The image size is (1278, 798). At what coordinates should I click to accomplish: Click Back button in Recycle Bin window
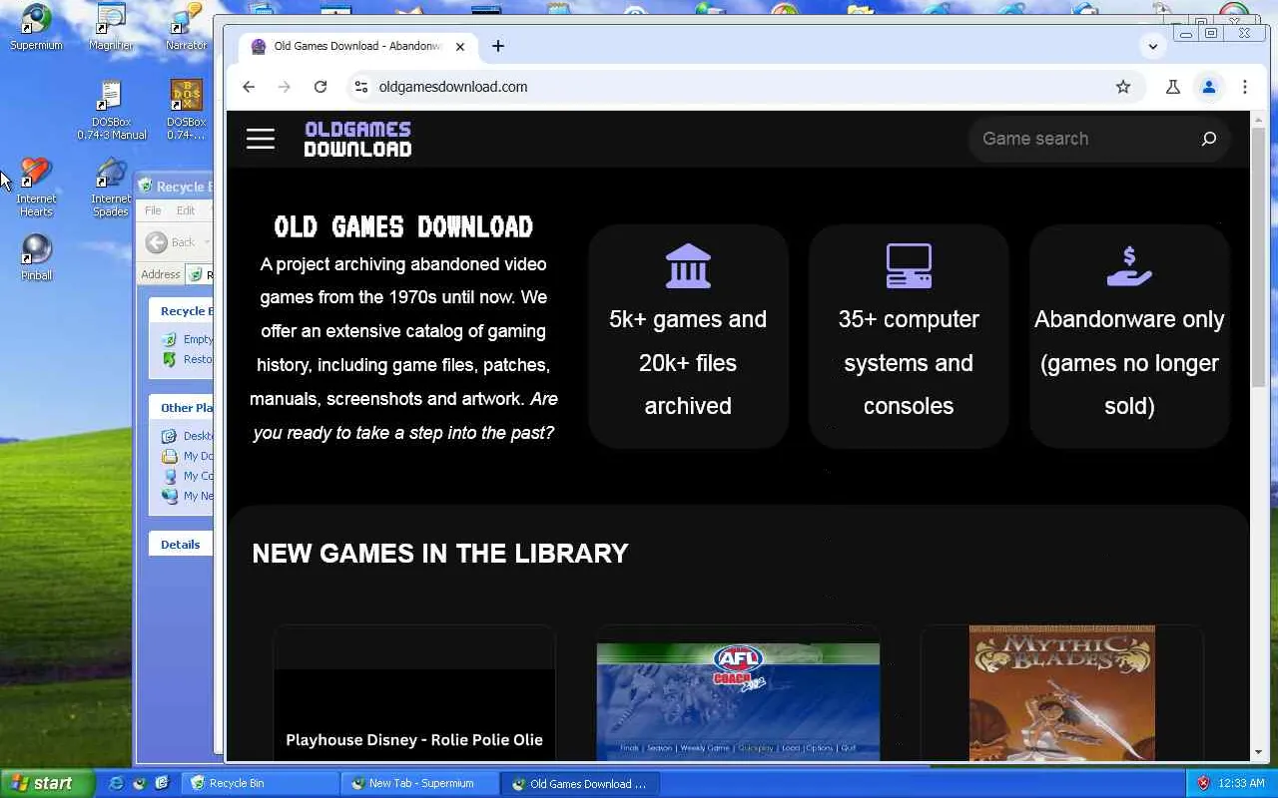tap(171, 242)
